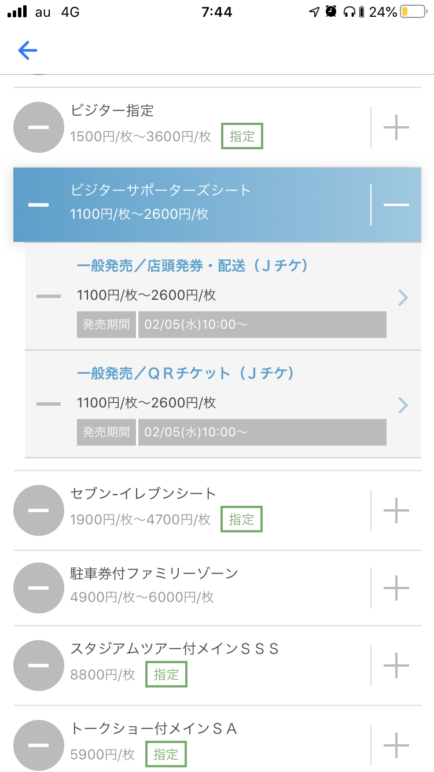
Task: Tap 指定 badge on セブン-イレブンシート
Action: pyautogui.click(x=241, y=519)
